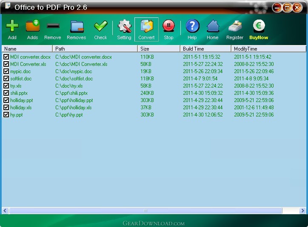This screenshot has height=227, width=308.
Task: Sort by the Name column header
Action: point(27,48)
